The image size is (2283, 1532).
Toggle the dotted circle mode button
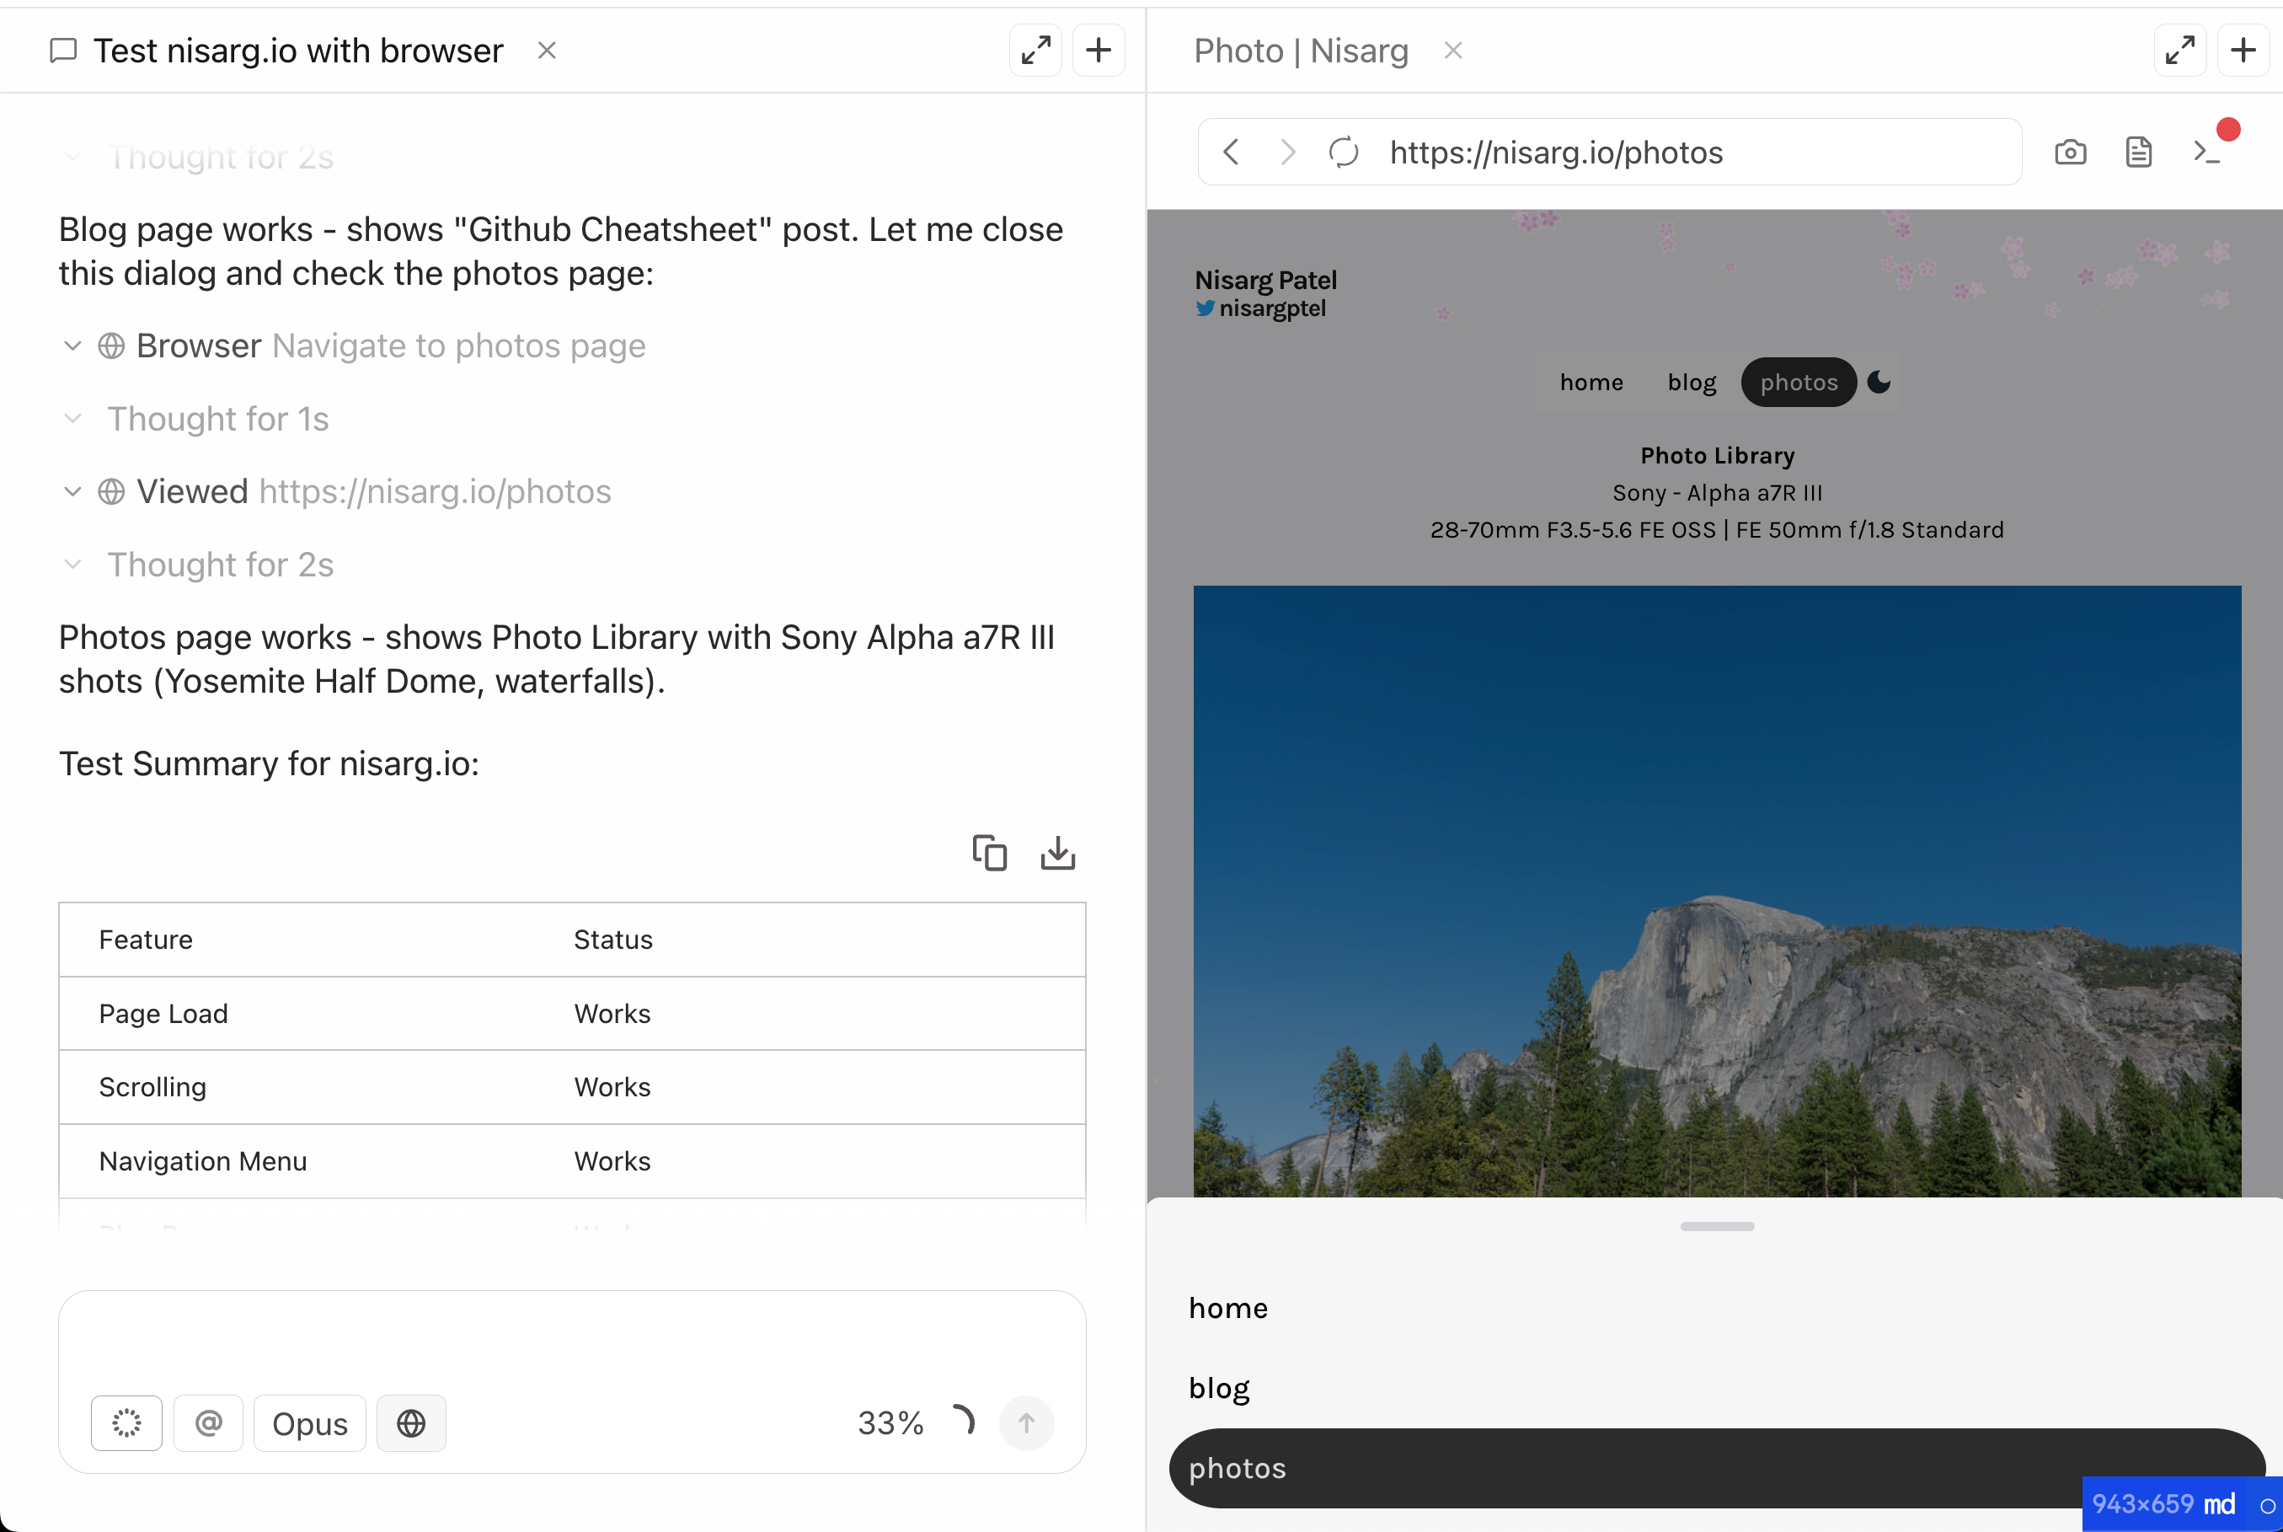click(x=127, y=1422)
